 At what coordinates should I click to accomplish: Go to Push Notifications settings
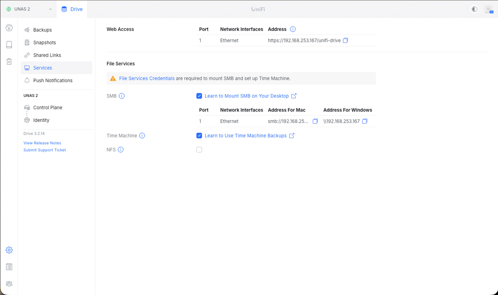53,80
